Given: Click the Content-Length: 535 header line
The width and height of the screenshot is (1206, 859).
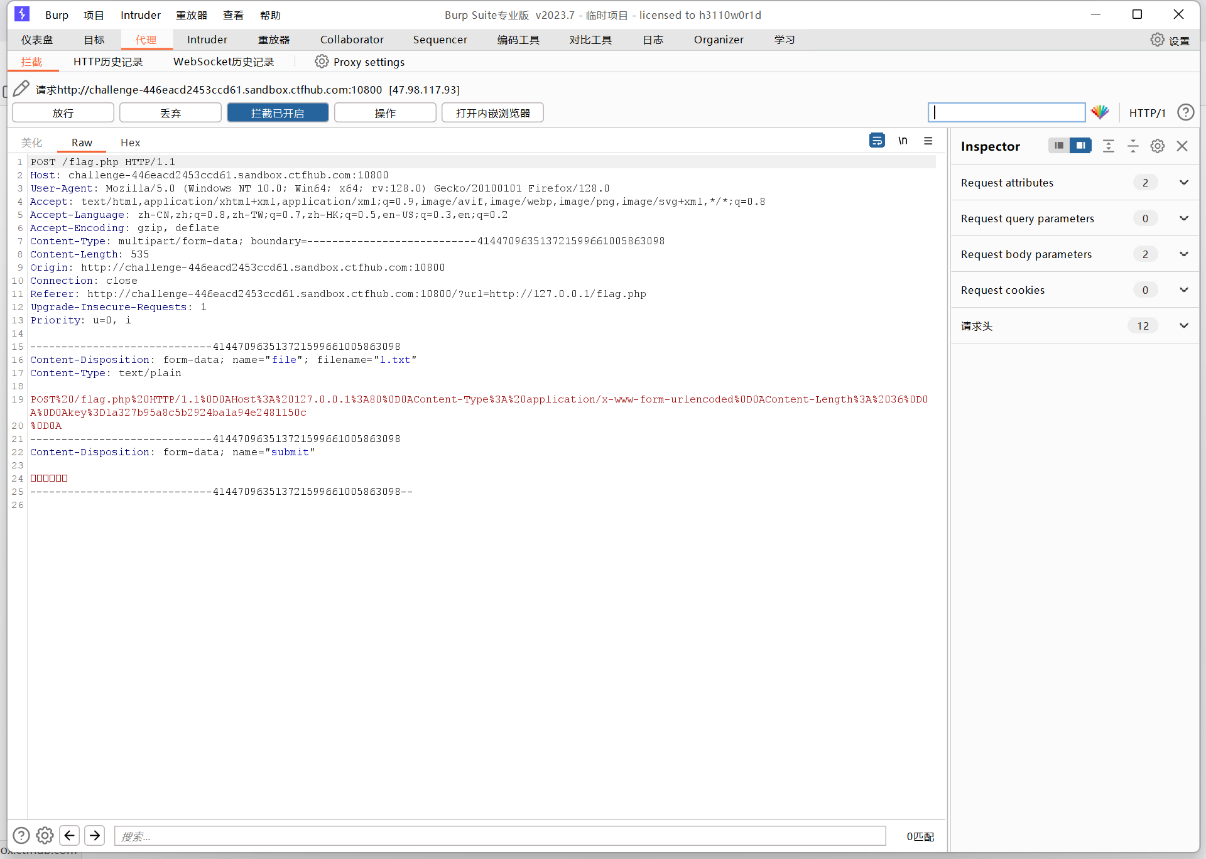Looking at the screenshot, I should [90, 254].
